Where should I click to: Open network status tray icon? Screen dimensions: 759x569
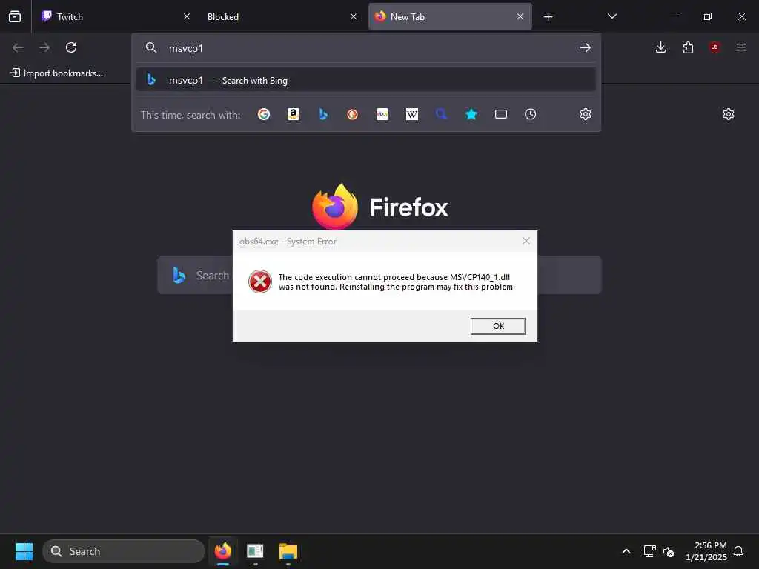pyautogui.click(x=649, y=551)
